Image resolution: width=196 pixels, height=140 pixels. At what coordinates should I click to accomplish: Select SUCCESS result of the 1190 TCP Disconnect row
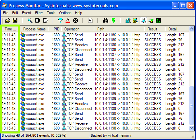click(153, 128)
